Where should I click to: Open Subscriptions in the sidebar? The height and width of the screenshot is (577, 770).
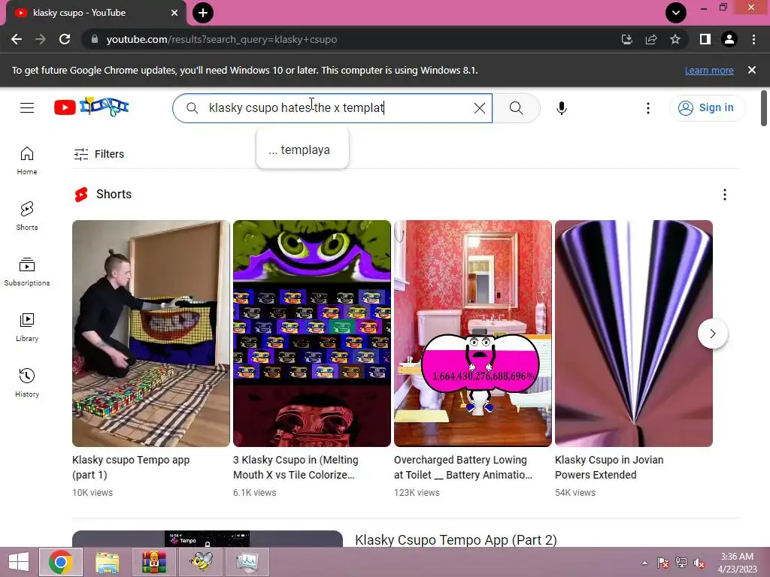coord(27,272)
